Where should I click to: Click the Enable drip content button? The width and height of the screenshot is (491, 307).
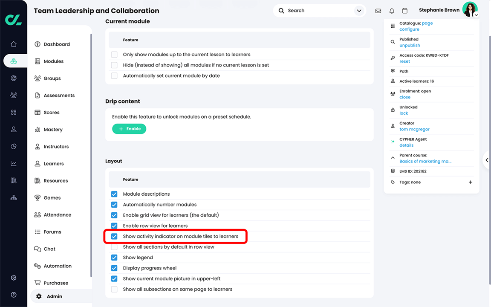129,129
